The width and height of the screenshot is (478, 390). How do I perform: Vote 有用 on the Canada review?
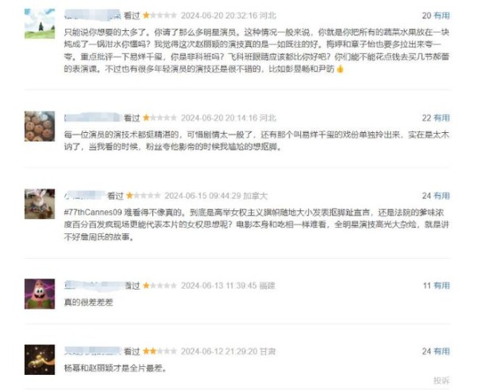[441, 196]
